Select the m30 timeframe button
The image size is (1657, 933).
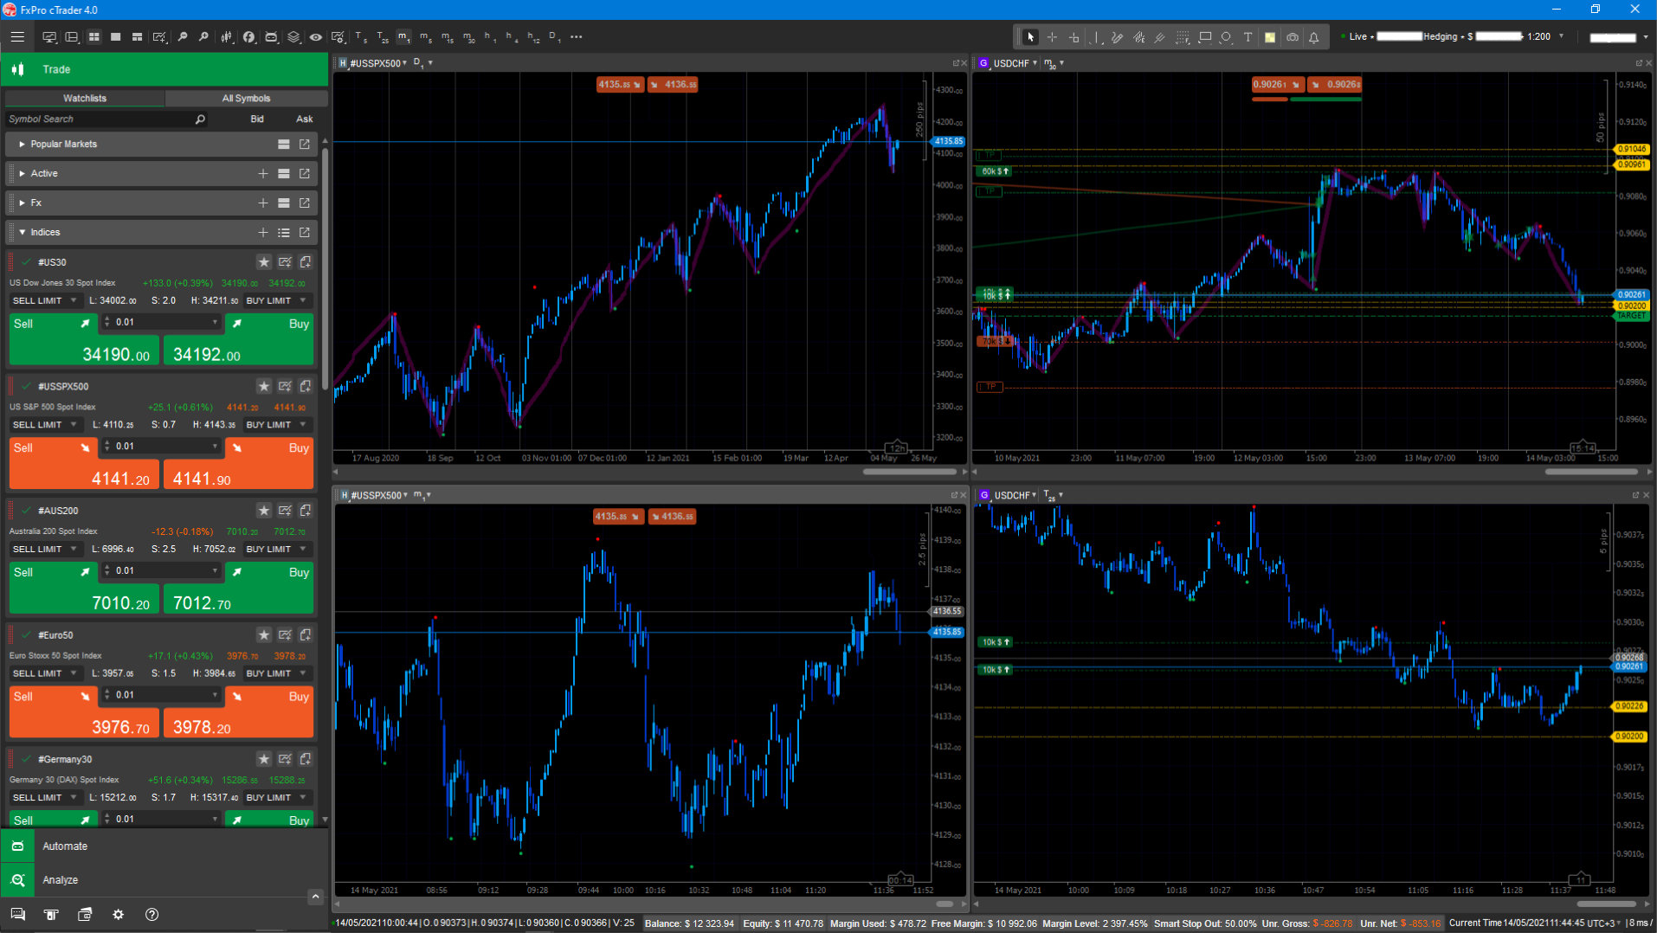coord(468,37)
